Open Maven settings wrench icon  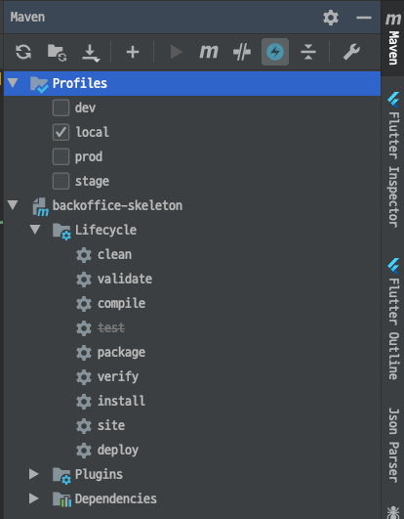tap(351, 52)
